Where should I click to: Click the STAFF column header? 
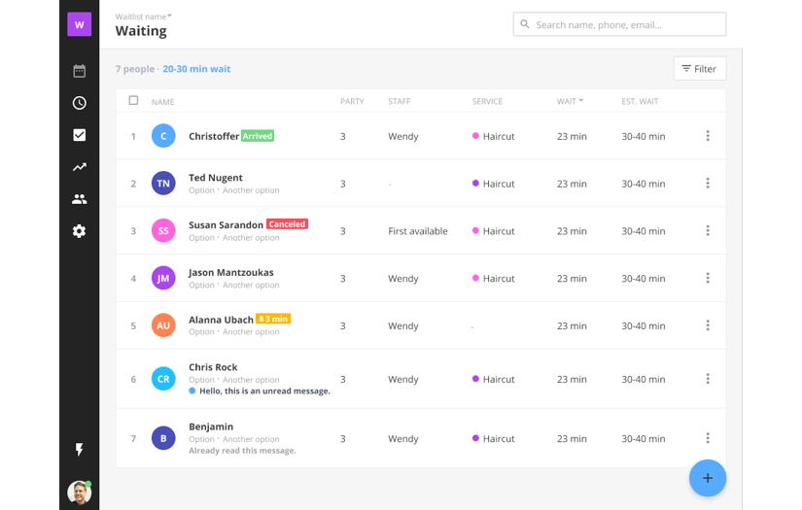point(399,101)
